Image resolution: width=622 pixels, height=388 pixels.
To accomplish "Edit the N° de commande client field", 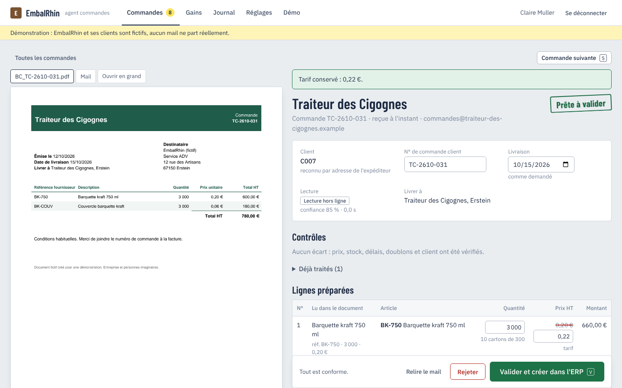I will coord(445,164).
